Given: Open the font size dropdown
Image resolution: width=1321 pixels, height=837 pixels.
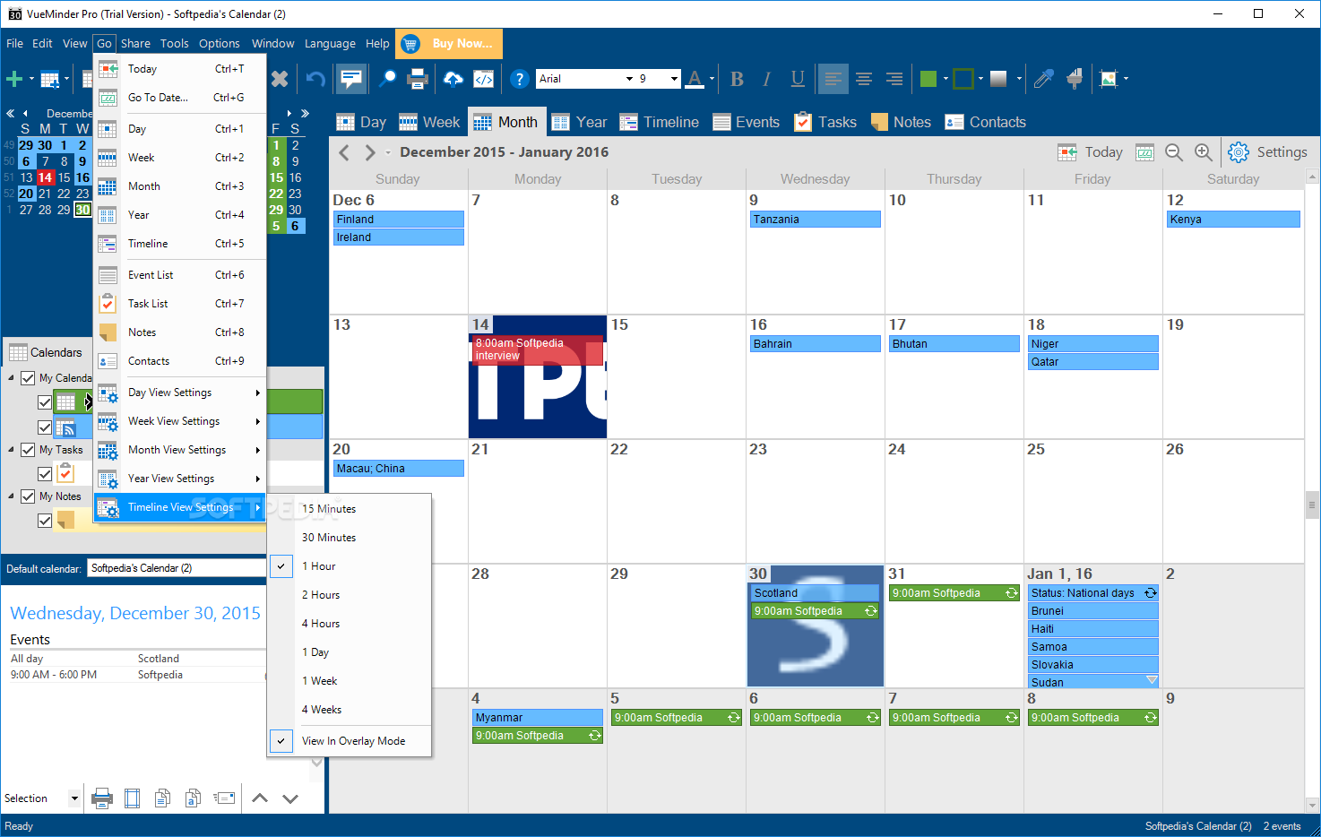Looking at the screenshot, I should tap(674, 79).
